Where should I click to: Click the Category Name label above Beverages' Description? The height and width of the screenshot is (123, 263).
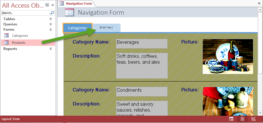coord(91,42)
